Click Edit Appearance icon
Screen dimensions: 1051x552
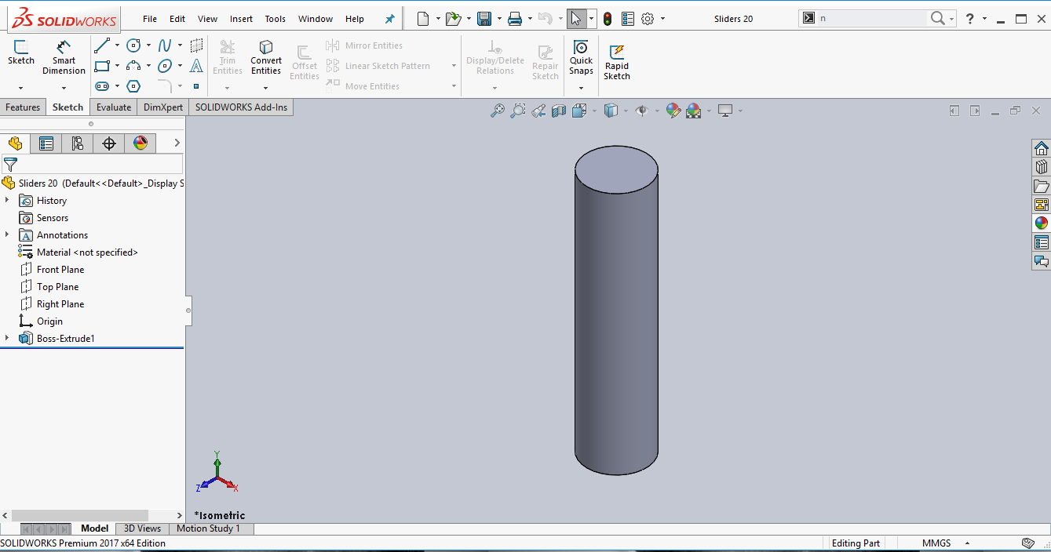(673, 111)
